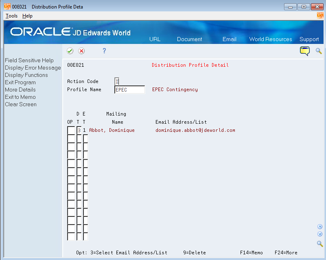
Task: Open the Tools menu
Action: [x=11, y=16]
